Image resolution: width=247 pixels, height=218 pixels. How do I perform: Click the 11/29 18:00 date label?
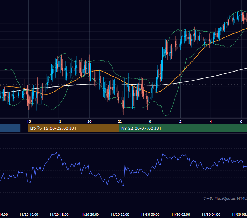pyautogui.click(x=59, y=214)
